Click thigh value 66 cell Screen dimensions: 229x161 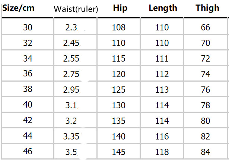[206, 27]
